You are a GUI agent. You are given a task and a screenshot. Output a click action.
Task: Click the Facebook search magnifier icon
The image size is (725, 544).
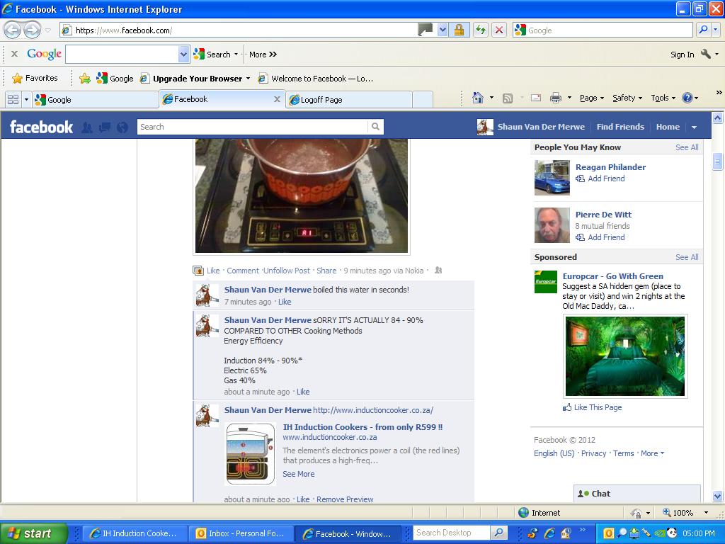[x=375, y=127]
